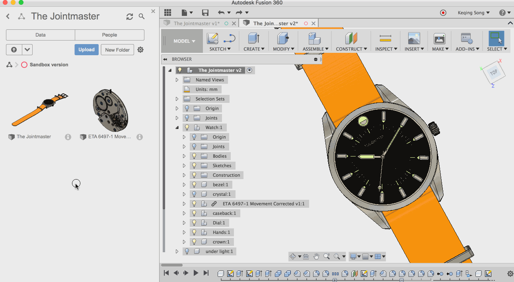Click the Press Pull modify icon

point(282,39)
